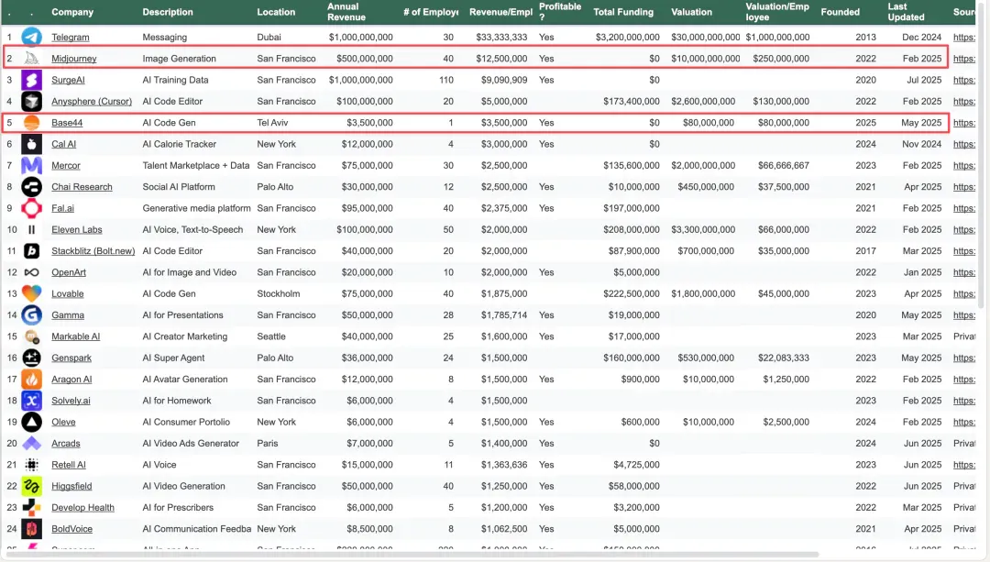This screenshot has width=990, height=562.
Task: Select the 'AI Calorie Tracker' description cell
Action: point(180,144)
